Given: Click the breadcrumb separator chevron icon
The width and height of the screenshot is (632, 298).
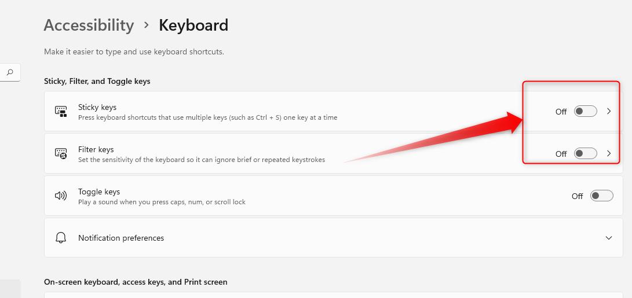Looking at the screenshot, I should [147, 25].
